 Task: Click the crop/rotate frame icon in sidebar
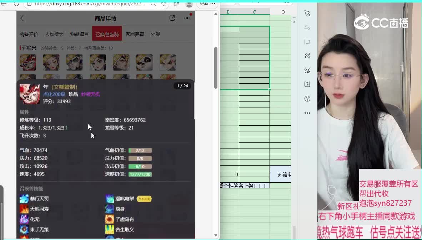tap(307, 42)
